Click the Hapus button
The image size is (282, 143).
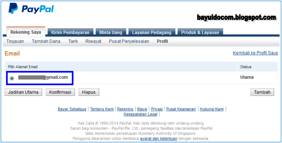point(89,92)
